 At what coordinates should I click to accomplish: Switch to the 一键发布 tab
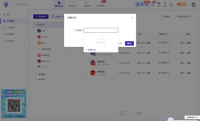point(86,4)
